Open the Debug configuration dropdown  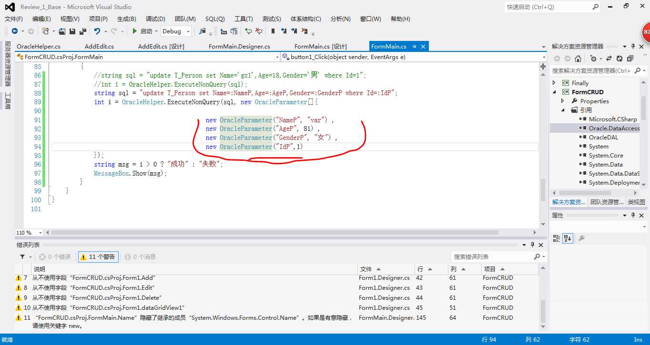point(176,31)
